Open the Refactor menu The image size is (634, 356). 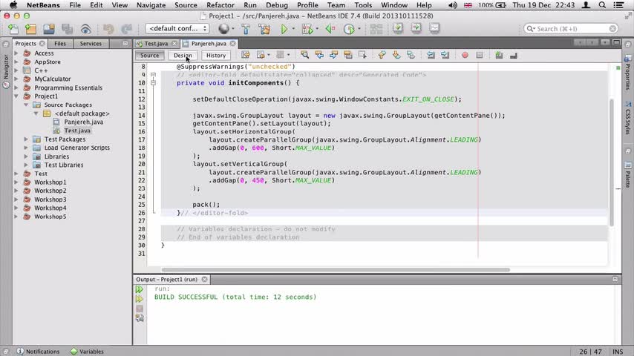tap(220, 5)
